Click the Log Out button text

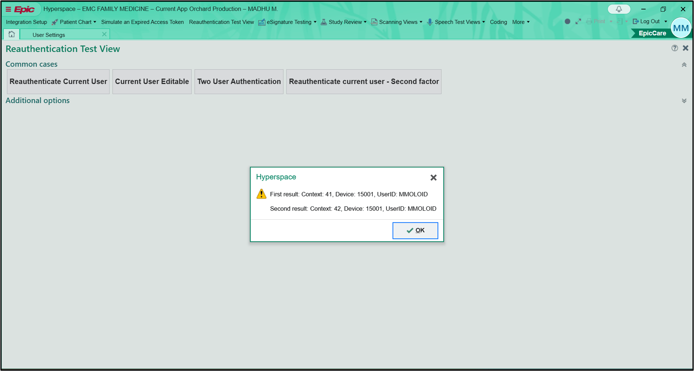click(x=650, y=22)
